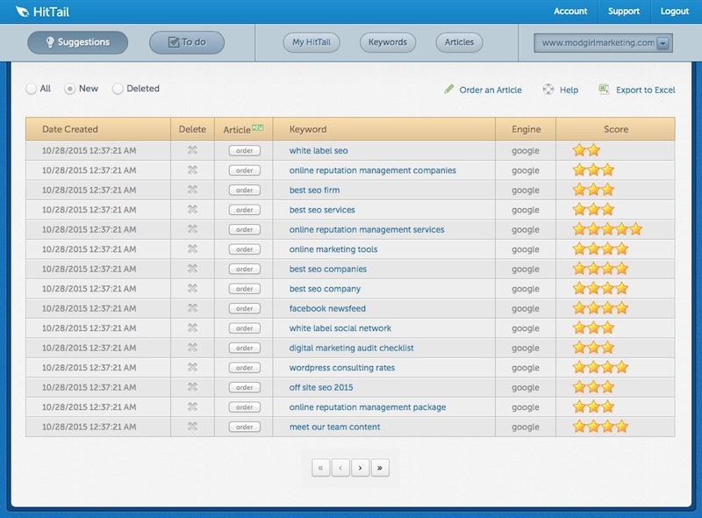Select the New filter radio button

(69, 89)
